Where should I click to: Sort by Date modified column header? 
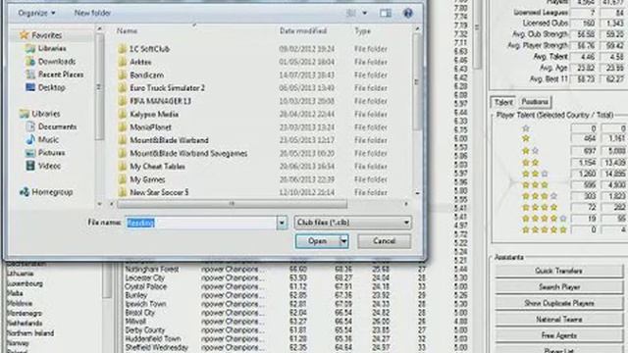pos(303,31)
